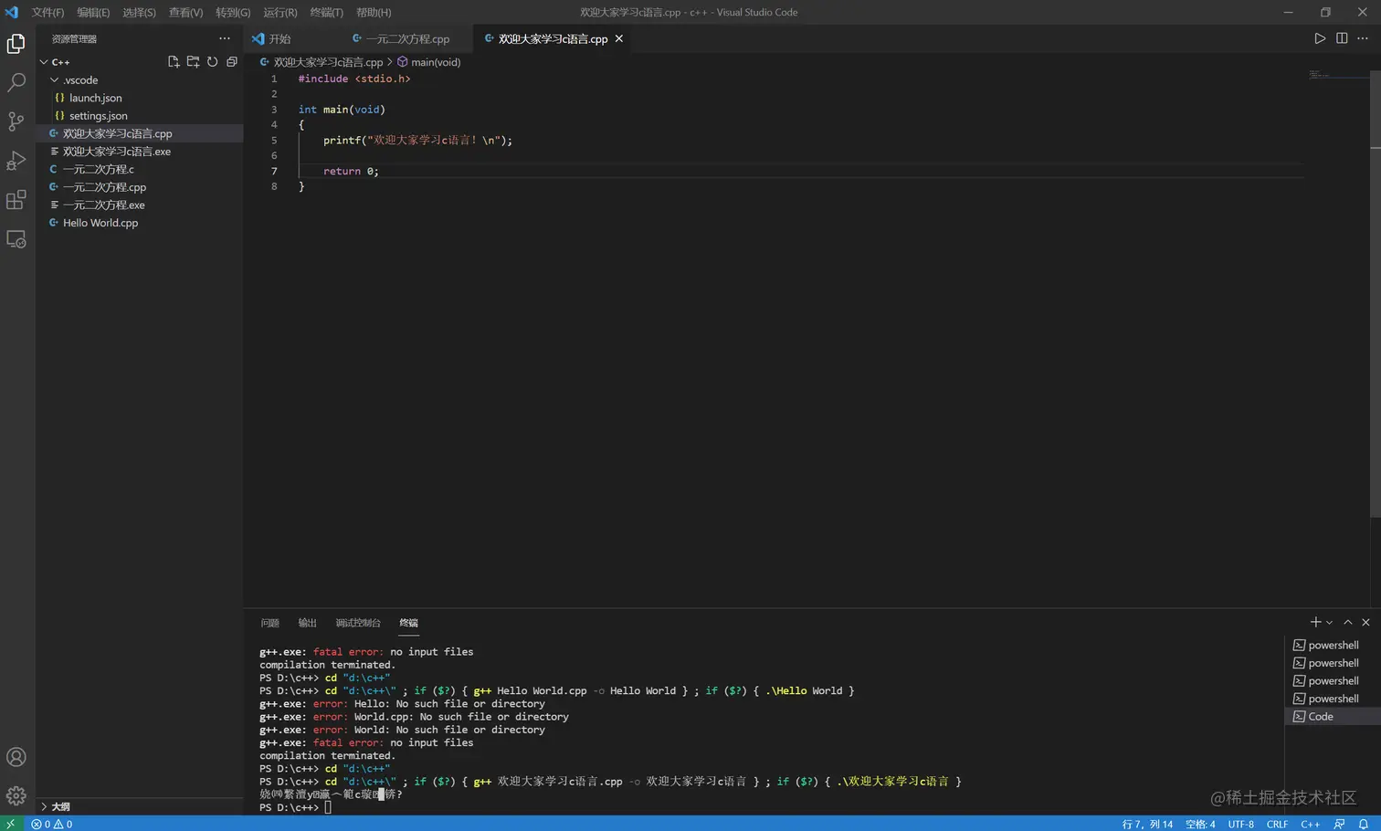Open the 运行(R) menu

(x=280, y=12)
